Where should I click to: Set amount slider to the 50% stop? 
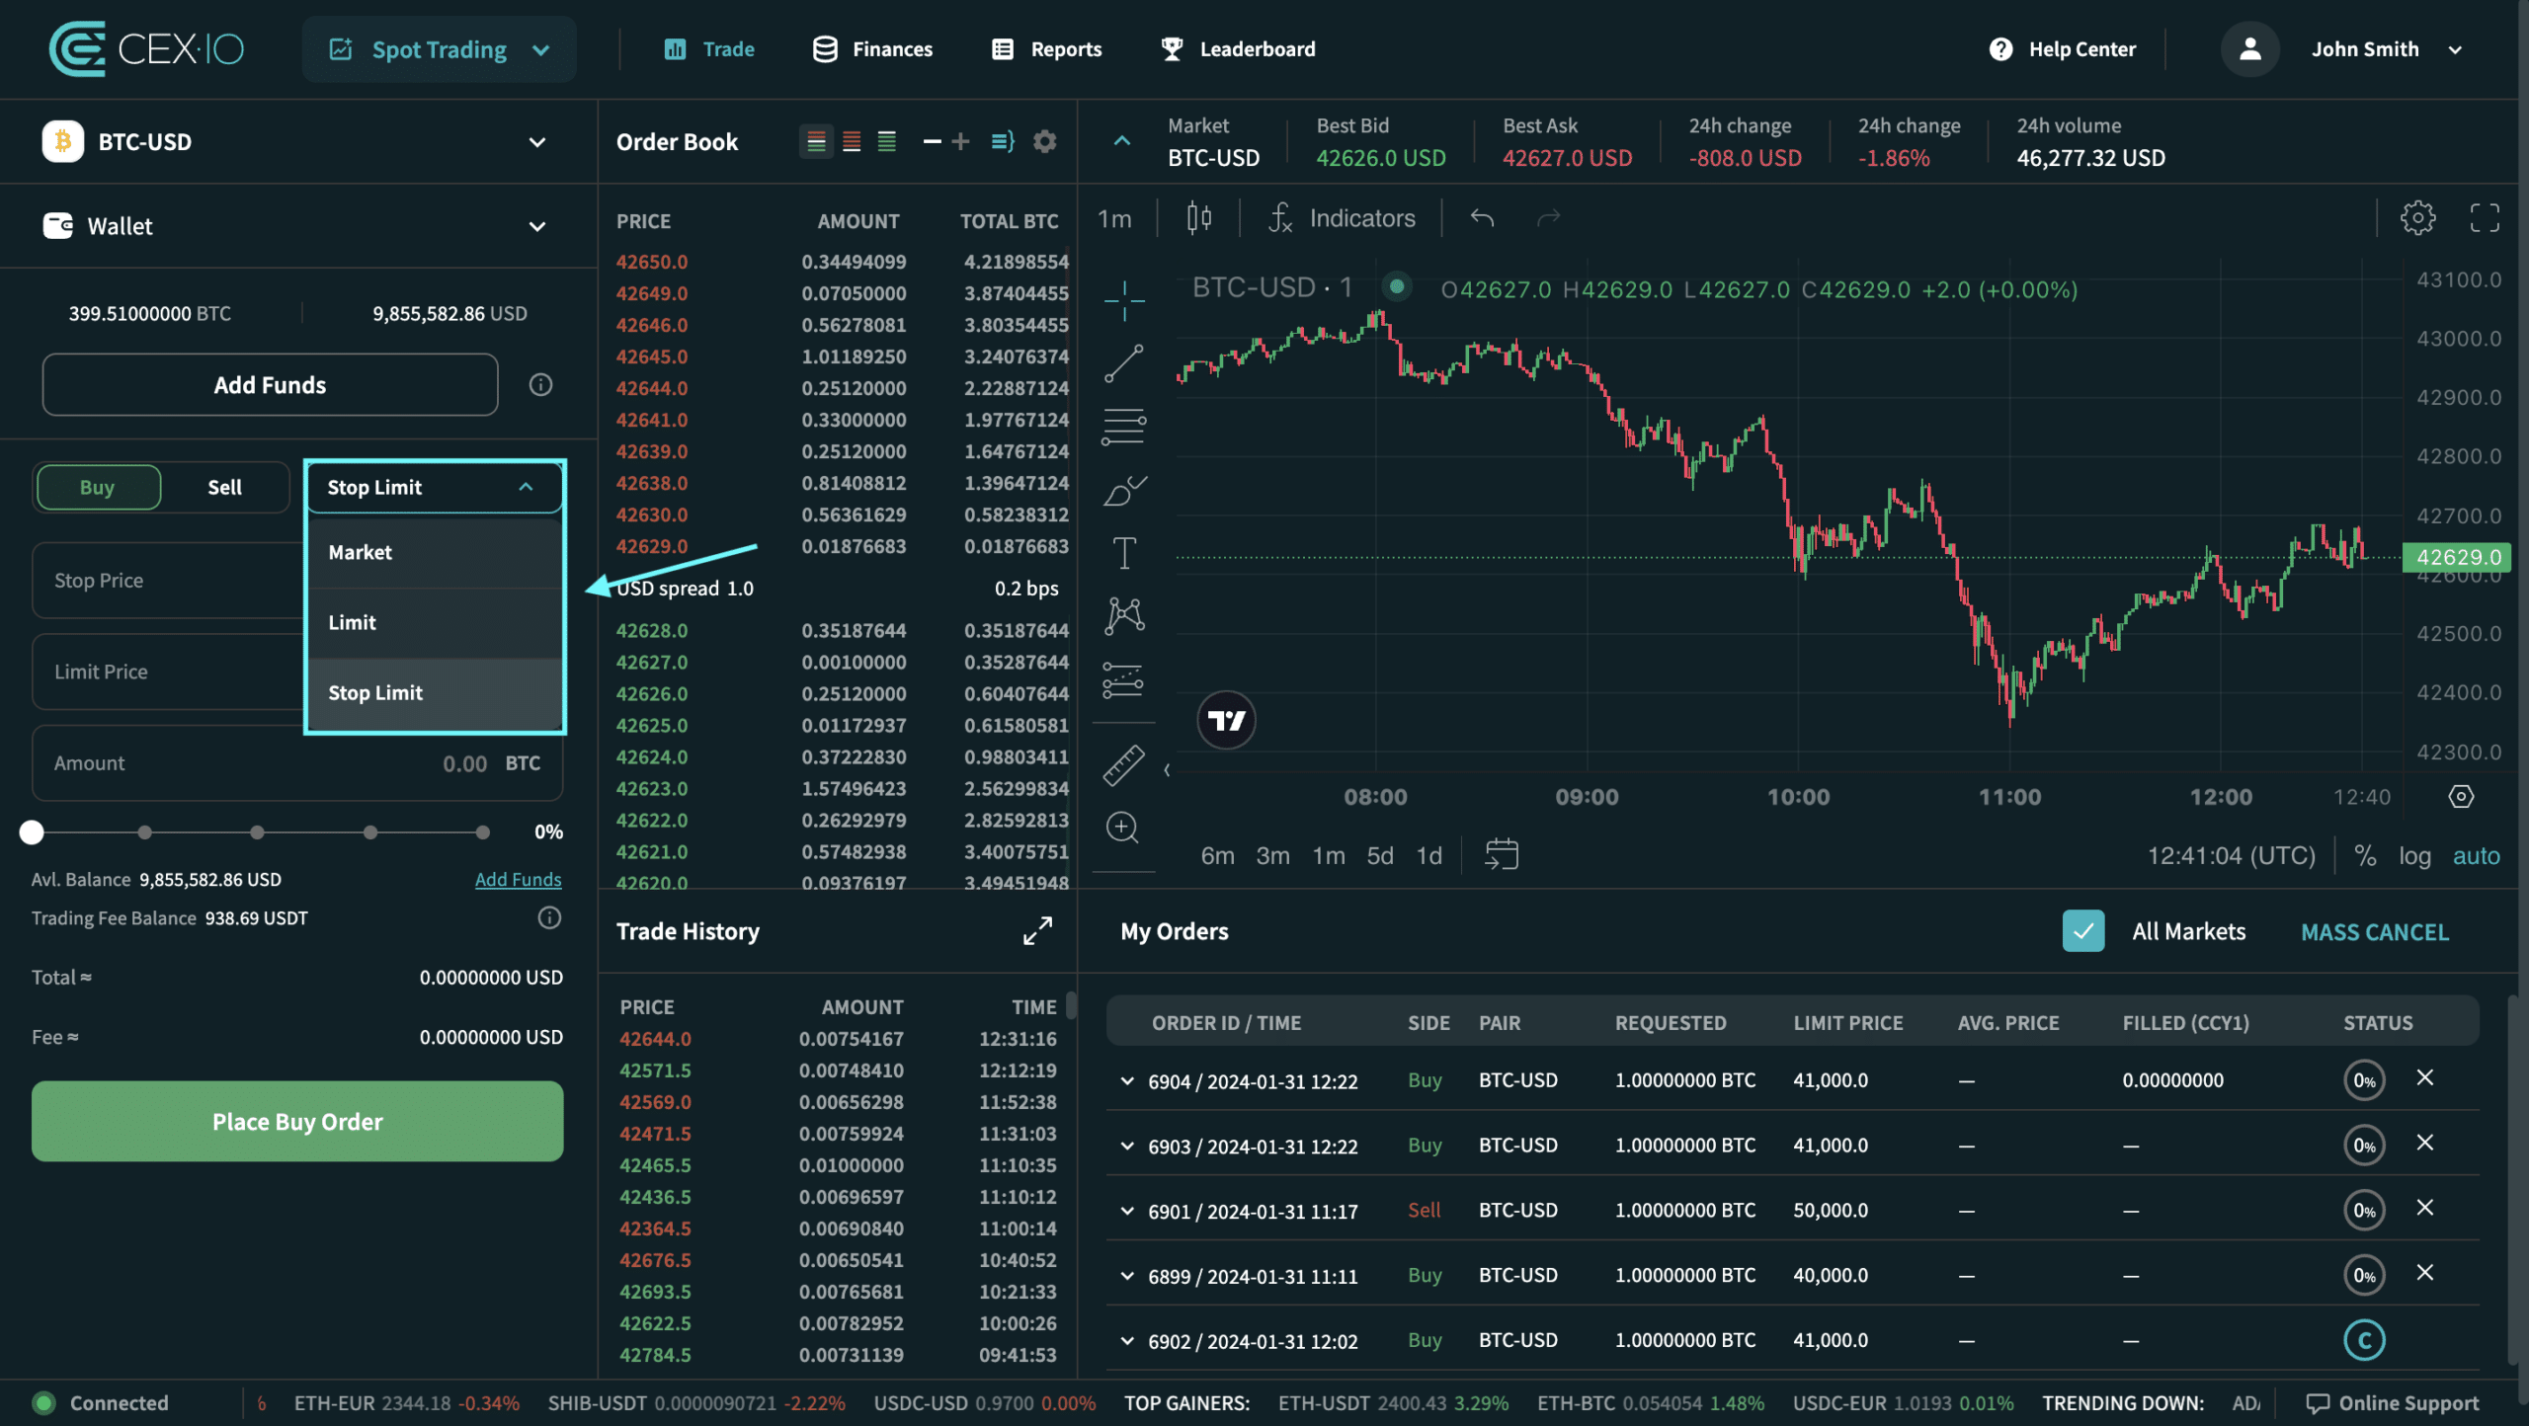tap(257, 832)
